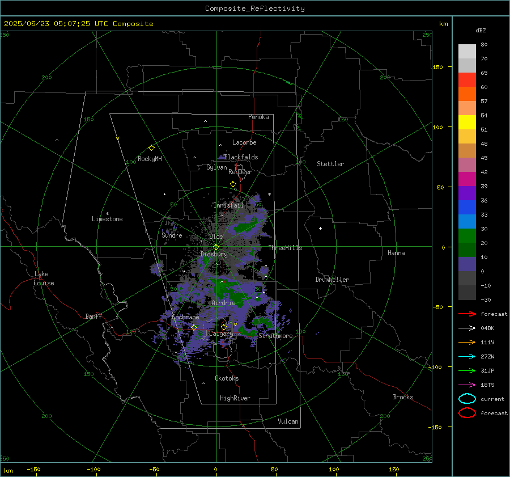Pick the slate blue 0-10 dBZ swatch

tap(467, 264)
